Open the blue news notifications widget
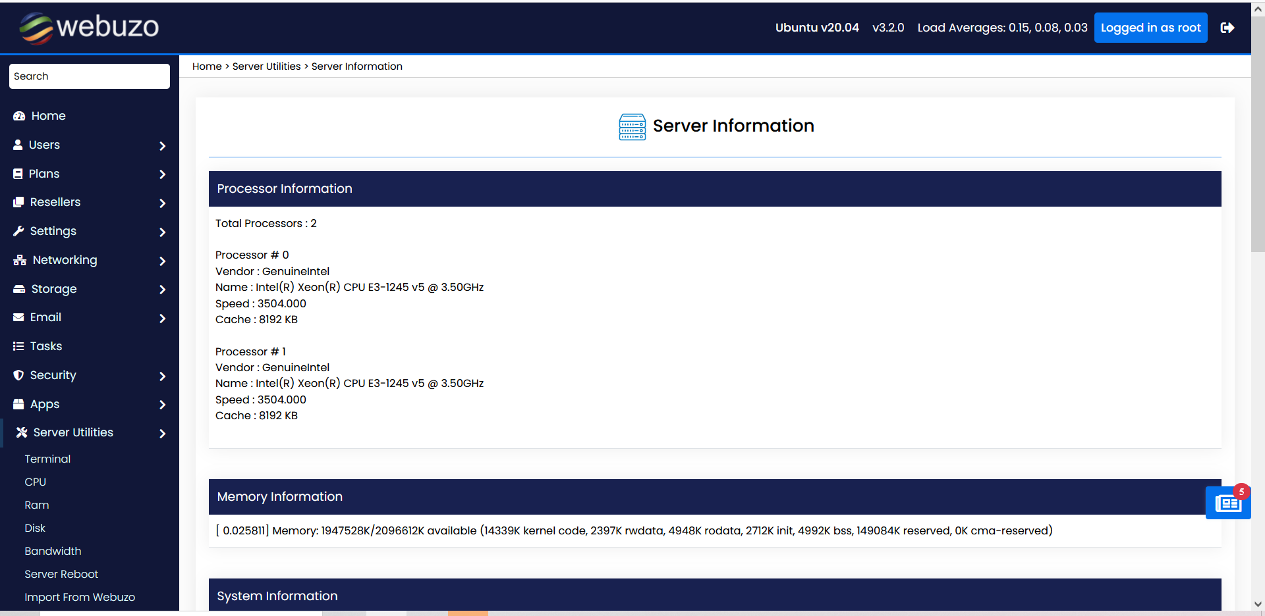The height and width of the screenshot is (616, 1265). (x=1227, y=503)
